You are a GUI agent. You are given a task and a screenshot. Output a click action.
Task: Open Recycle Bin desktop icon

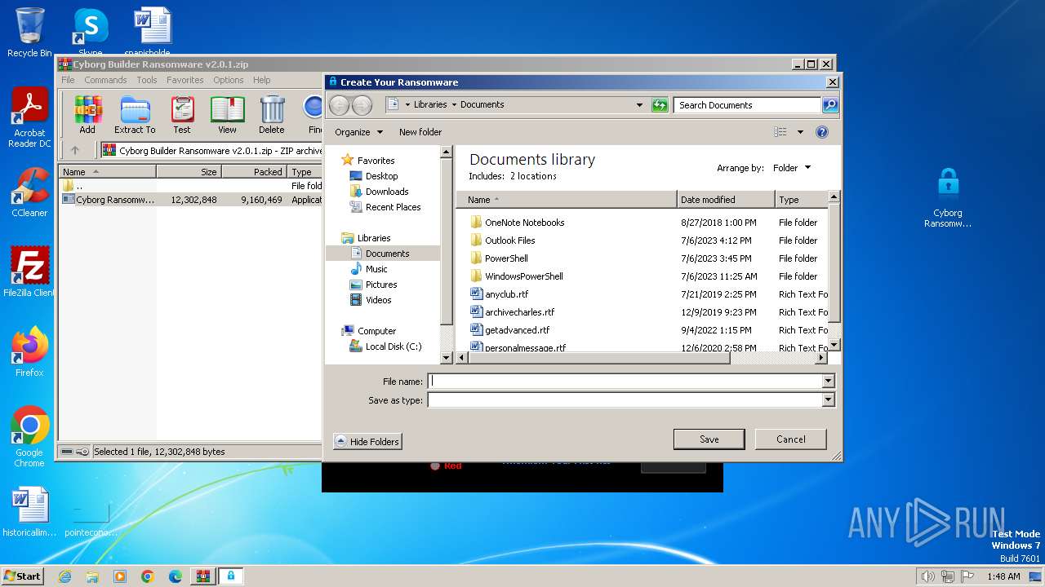coord(29,33)
